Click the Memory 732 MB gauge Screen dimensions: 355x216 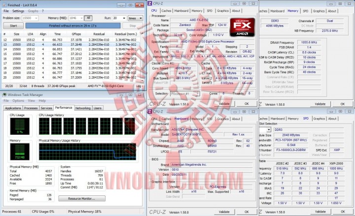point(20,152)
